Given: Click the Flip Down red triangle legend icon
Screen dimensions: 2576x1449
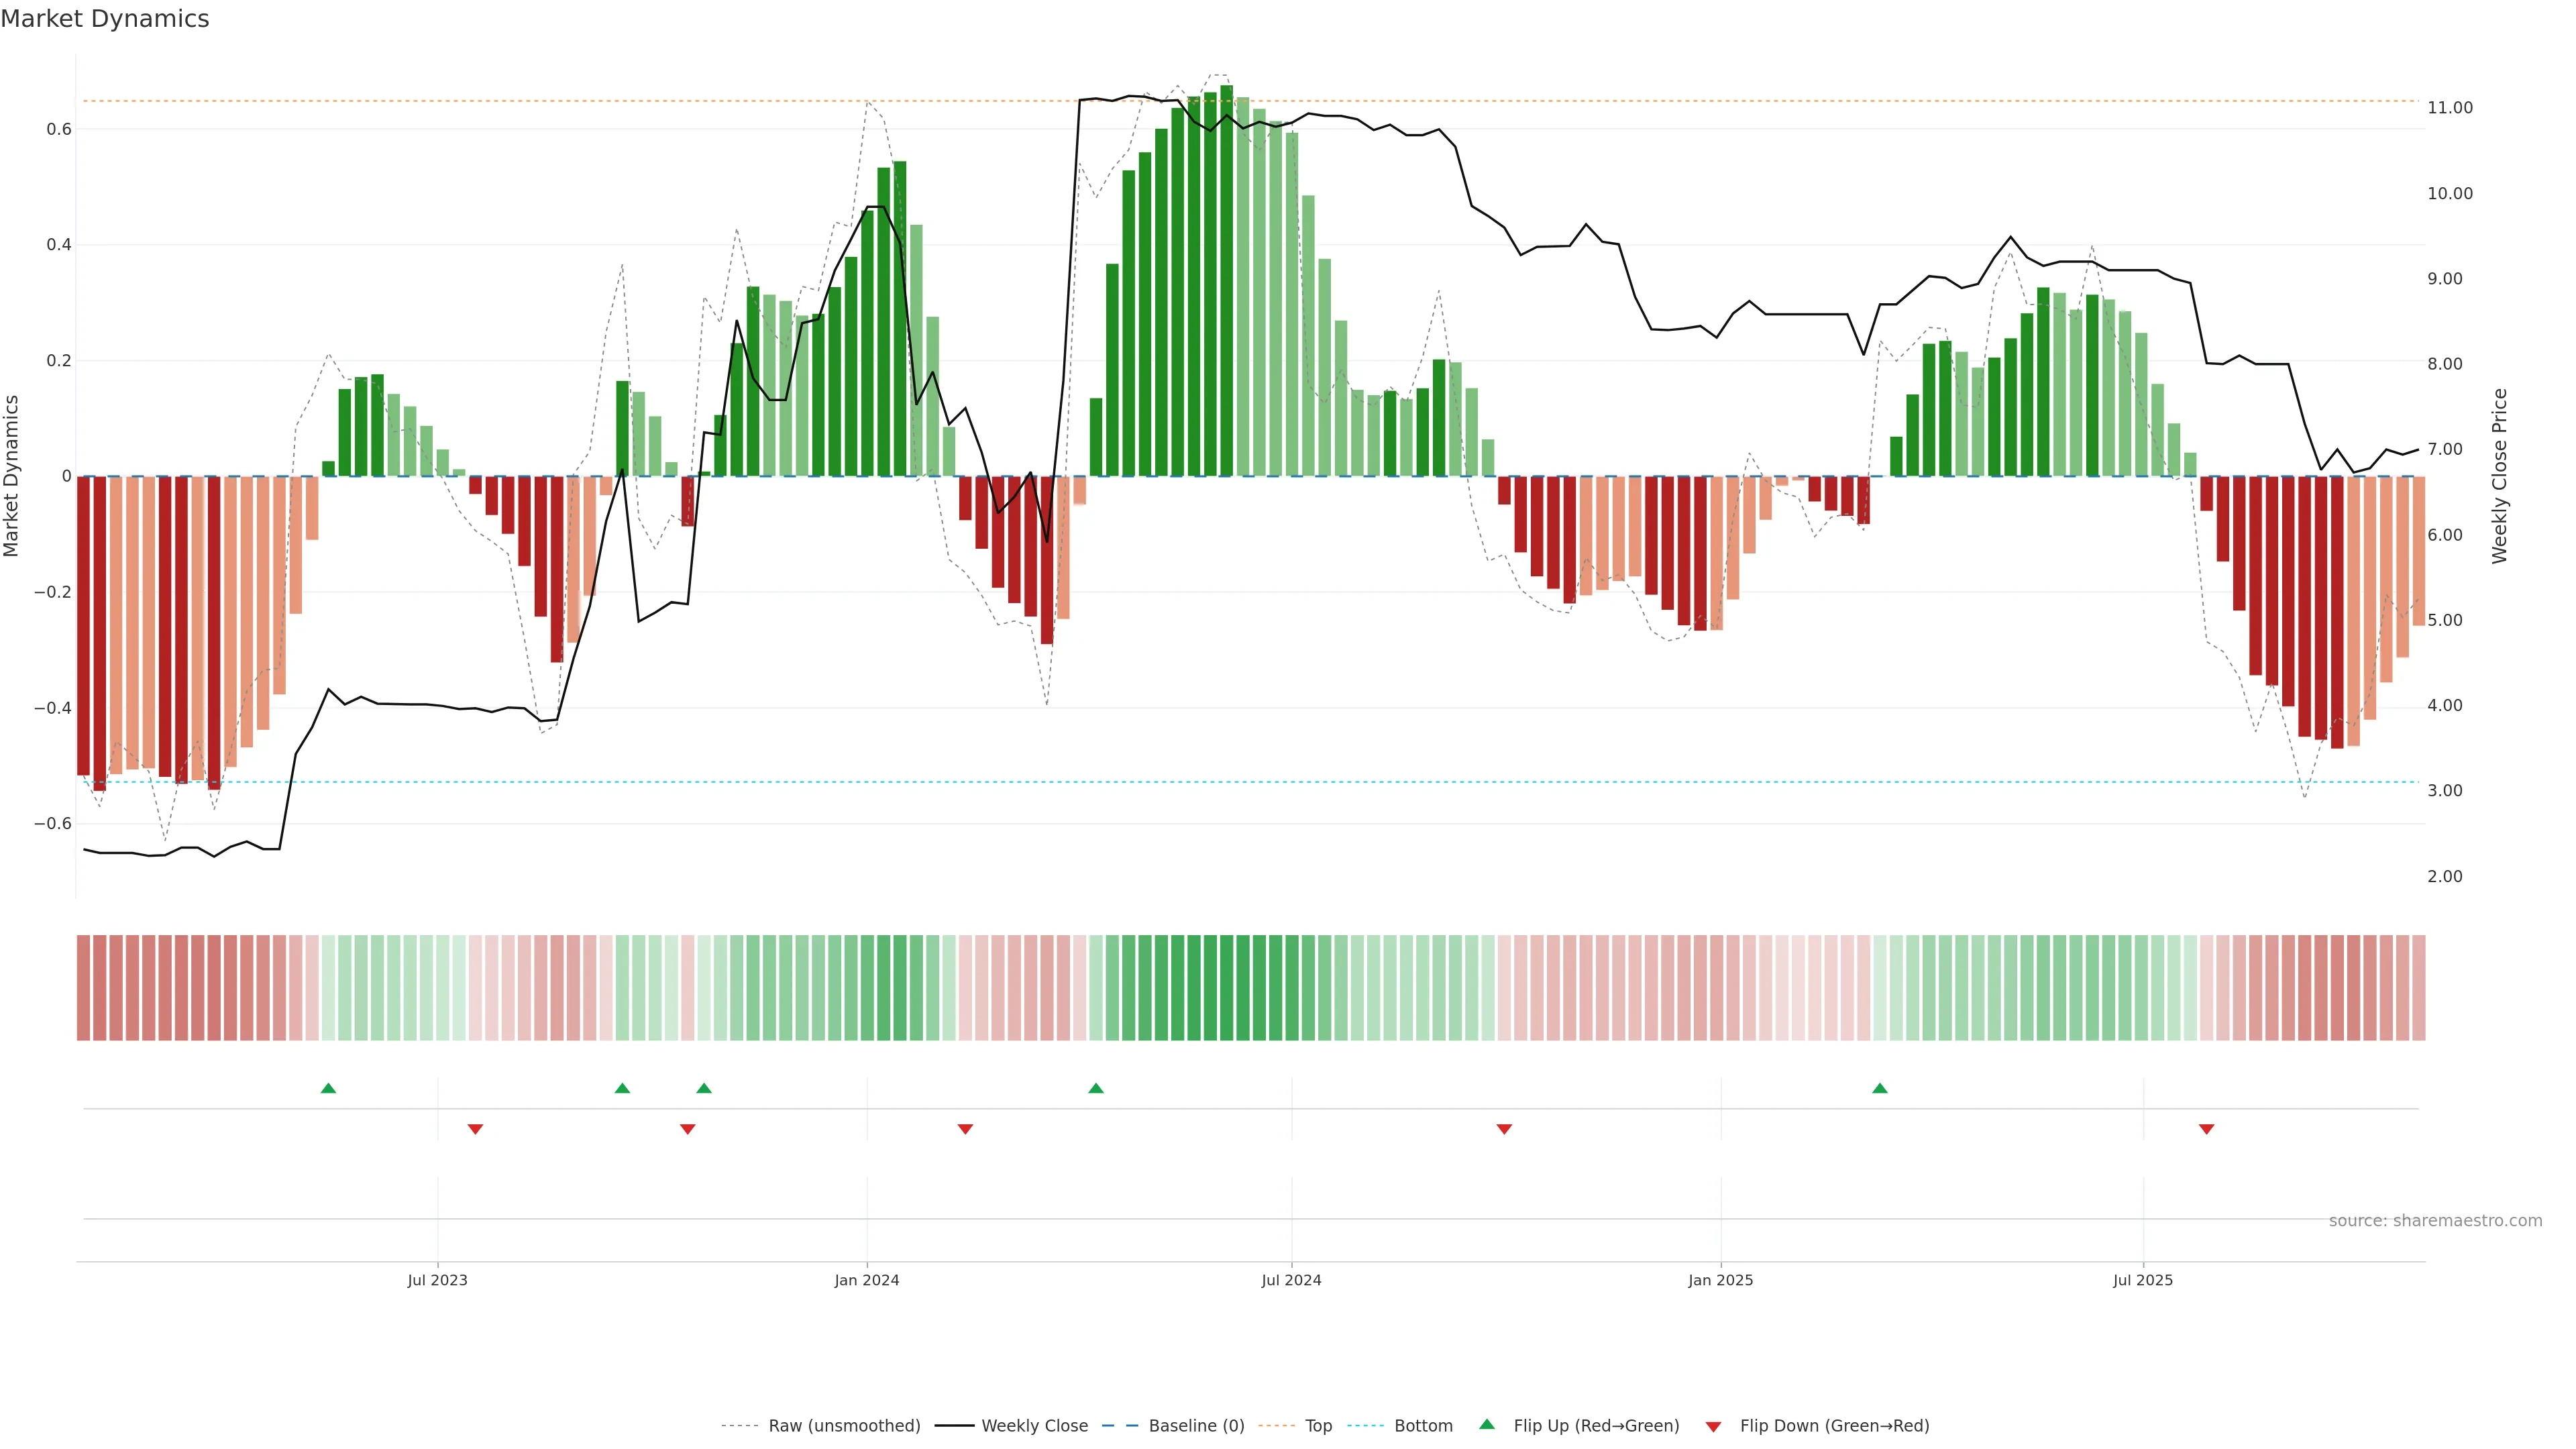Looking at the screenshot, I should click(1713, 1427).
